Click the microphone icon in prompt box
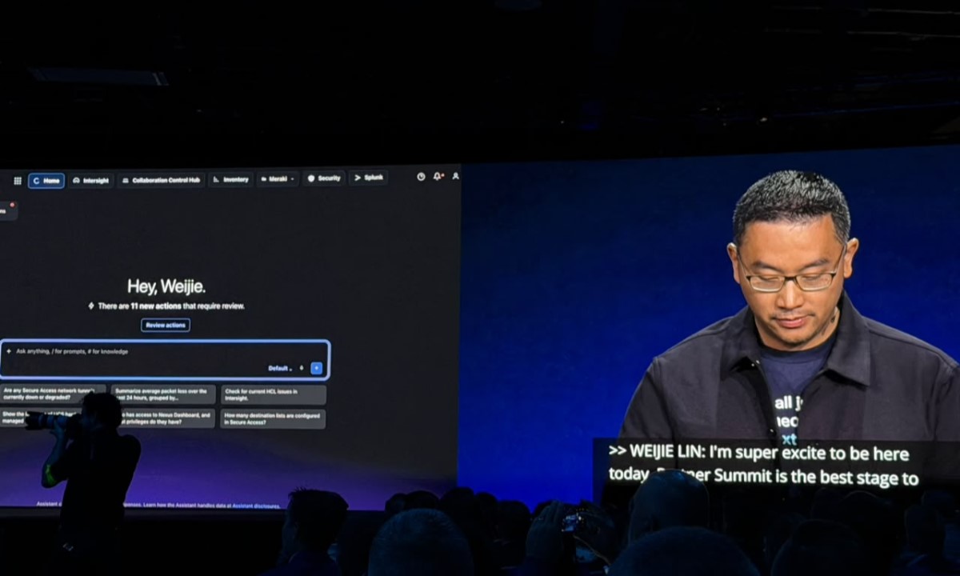This screenshot has width=960, height=576. (x=302, y=368)
